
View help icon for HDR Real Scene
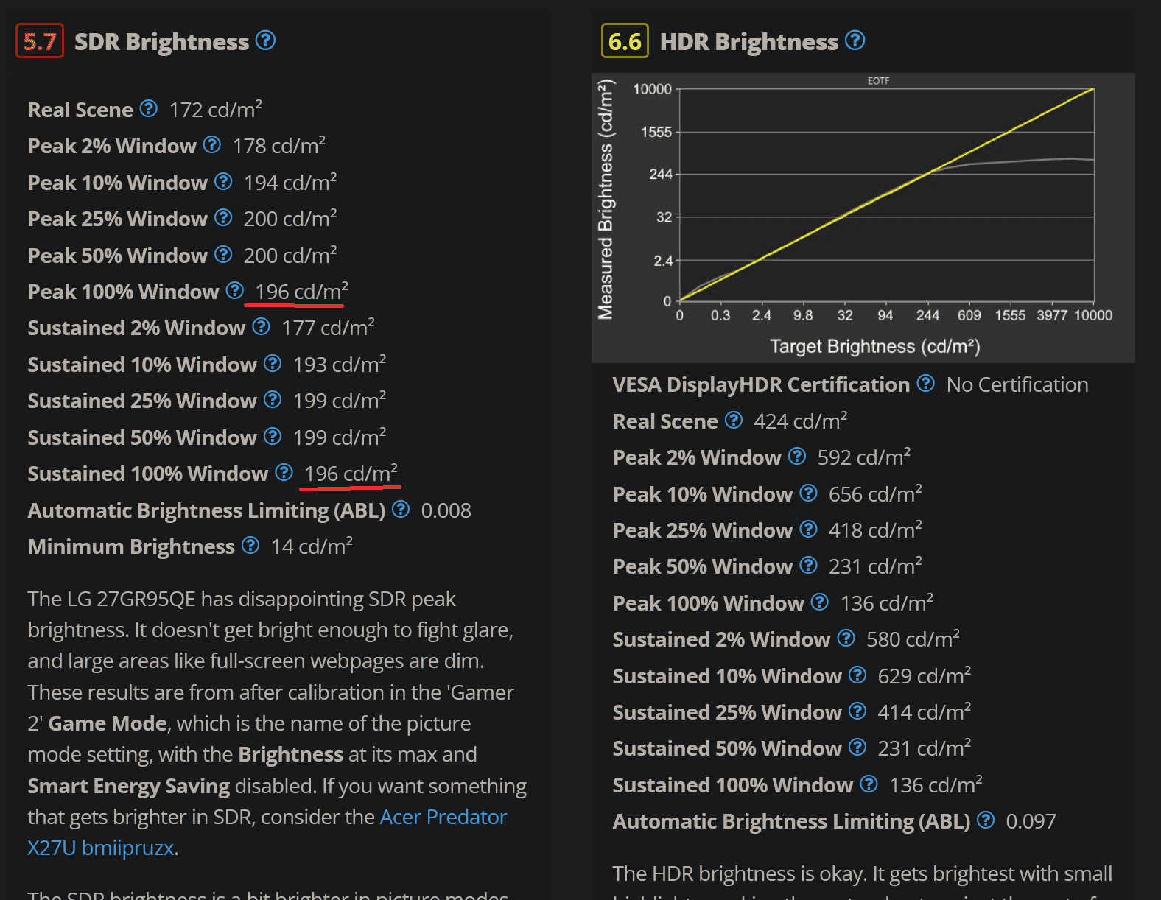tap(734, 421)
